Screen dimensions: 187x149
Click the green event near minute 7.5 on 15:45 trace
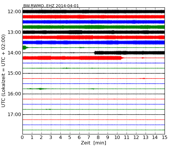pos(93,89)
